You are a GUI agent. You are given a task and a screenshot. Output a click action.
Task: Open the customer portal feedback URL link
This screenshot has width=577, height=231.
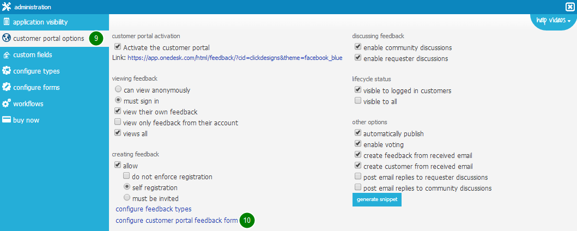click(x=235, y=58)
